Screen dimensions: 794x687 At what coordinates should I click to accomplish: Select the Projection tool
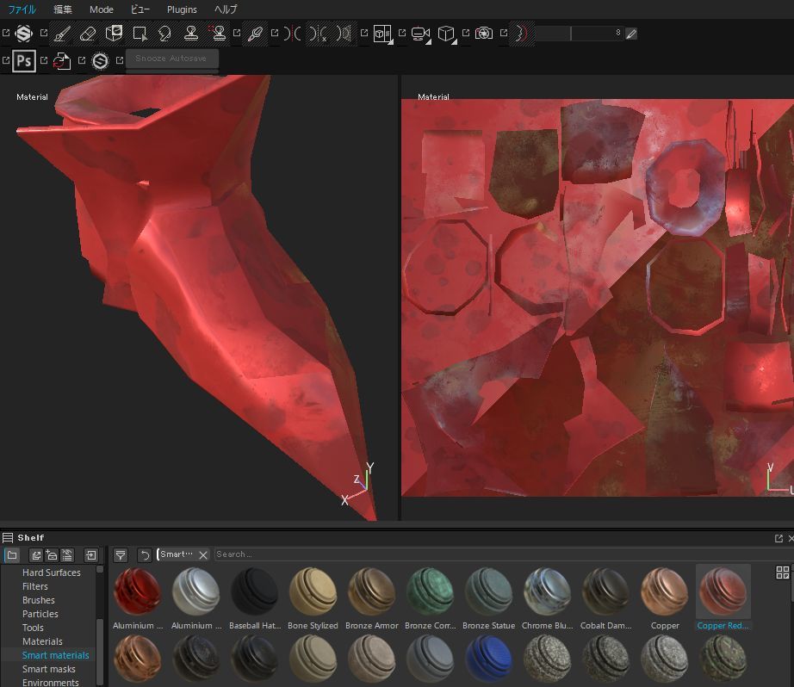coord(114,34)
